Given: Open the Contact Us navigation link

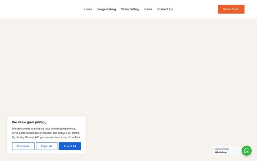Looking at the screenshot, I should (x=165, y=9).
